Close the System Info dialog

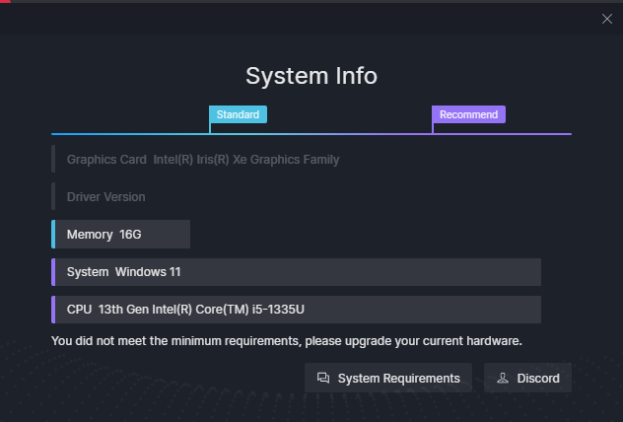coord(606,19)
